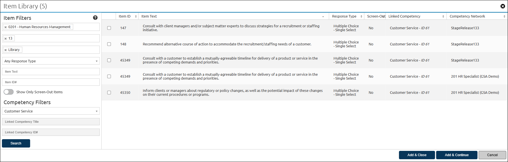The width and height of the screenshot is (508, 162).
Task: Remove the Library filter tag
Action: coord(6,50)
